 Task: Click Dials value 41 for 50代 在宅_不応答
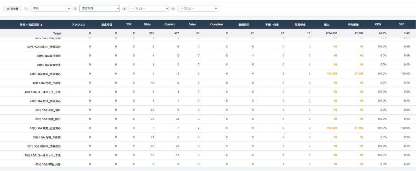153,137
